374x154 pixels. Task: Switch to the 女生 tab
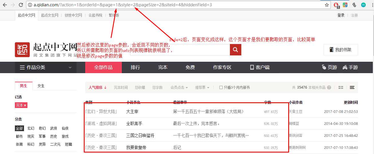point(41,86)
